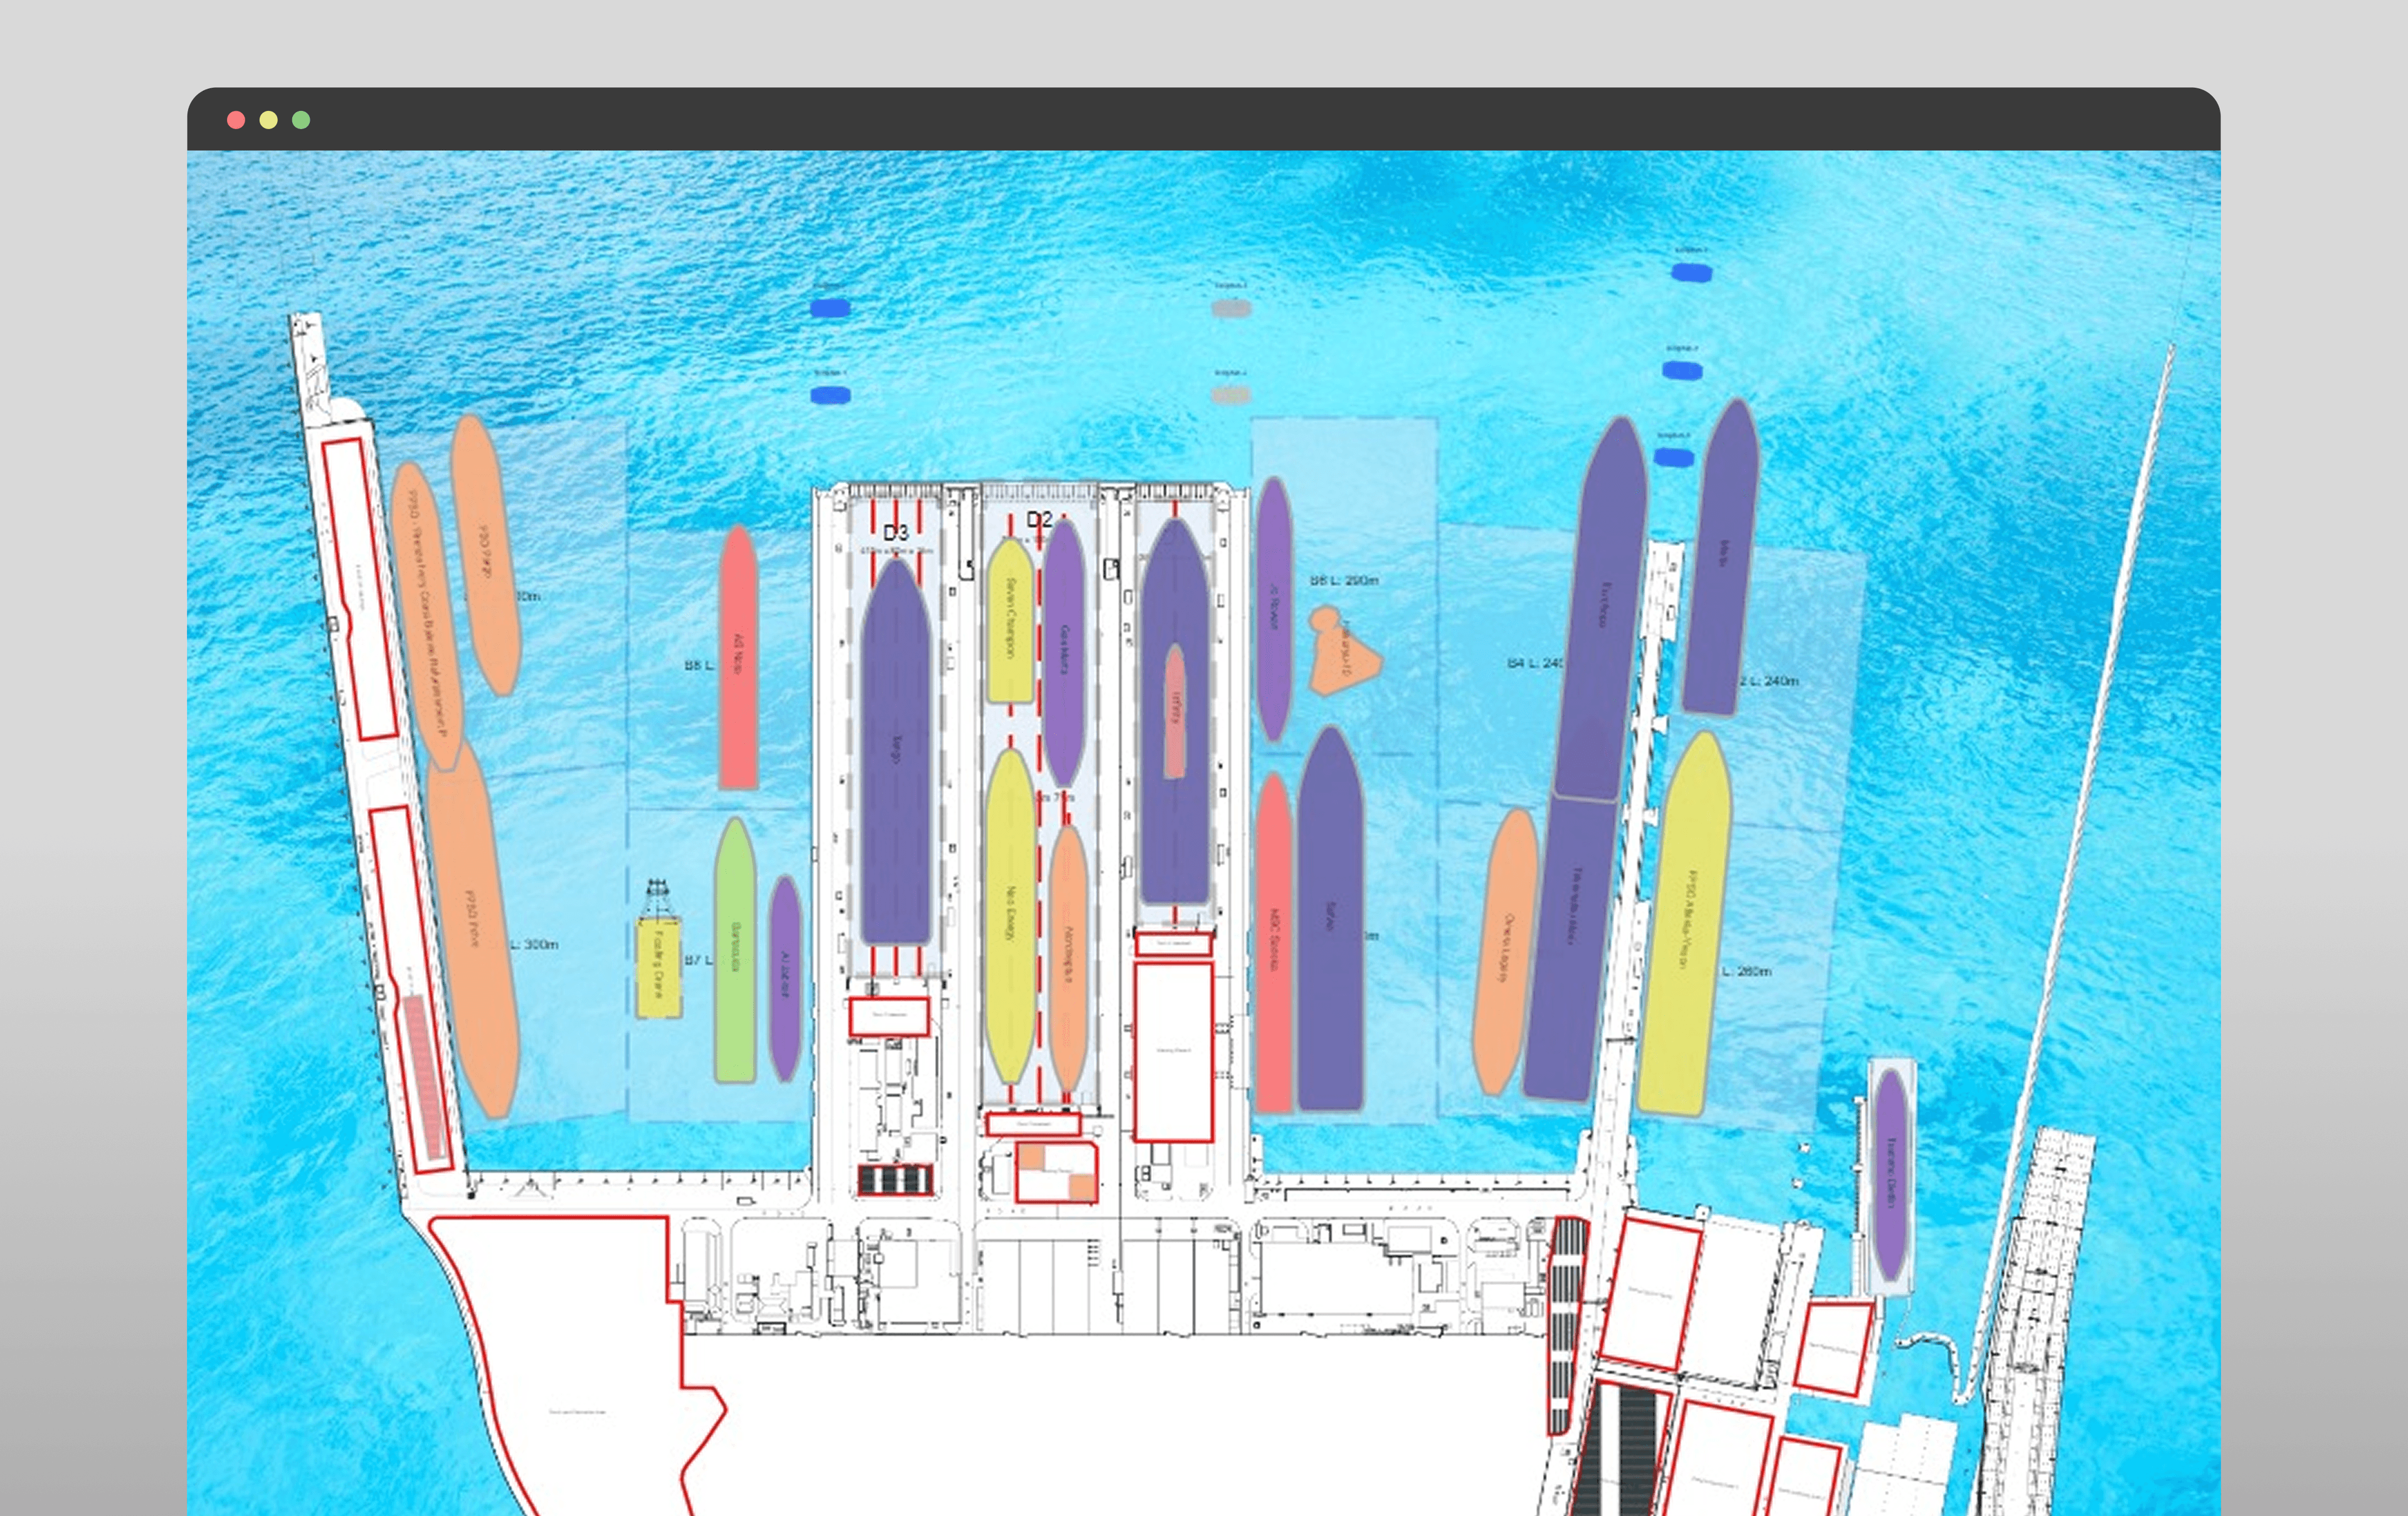Click the red MSC vessel right of the docks

tap(1273, 943)
